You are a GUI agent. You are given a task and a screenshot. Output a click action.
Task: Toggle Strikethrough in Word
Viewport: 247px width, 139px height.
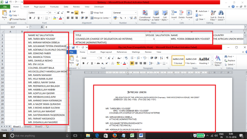click(98, 63)
